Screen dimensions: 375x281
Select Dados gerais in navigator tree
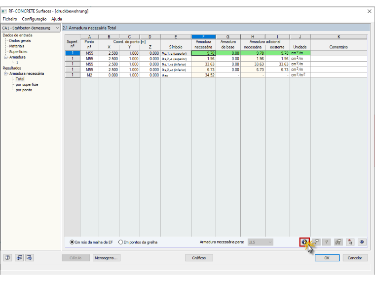pyautogui.click(x=20, y=40)
